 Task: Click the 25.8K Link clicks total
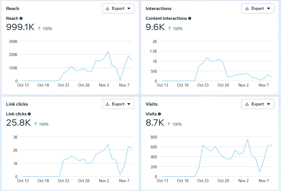(x=18, y=123)
